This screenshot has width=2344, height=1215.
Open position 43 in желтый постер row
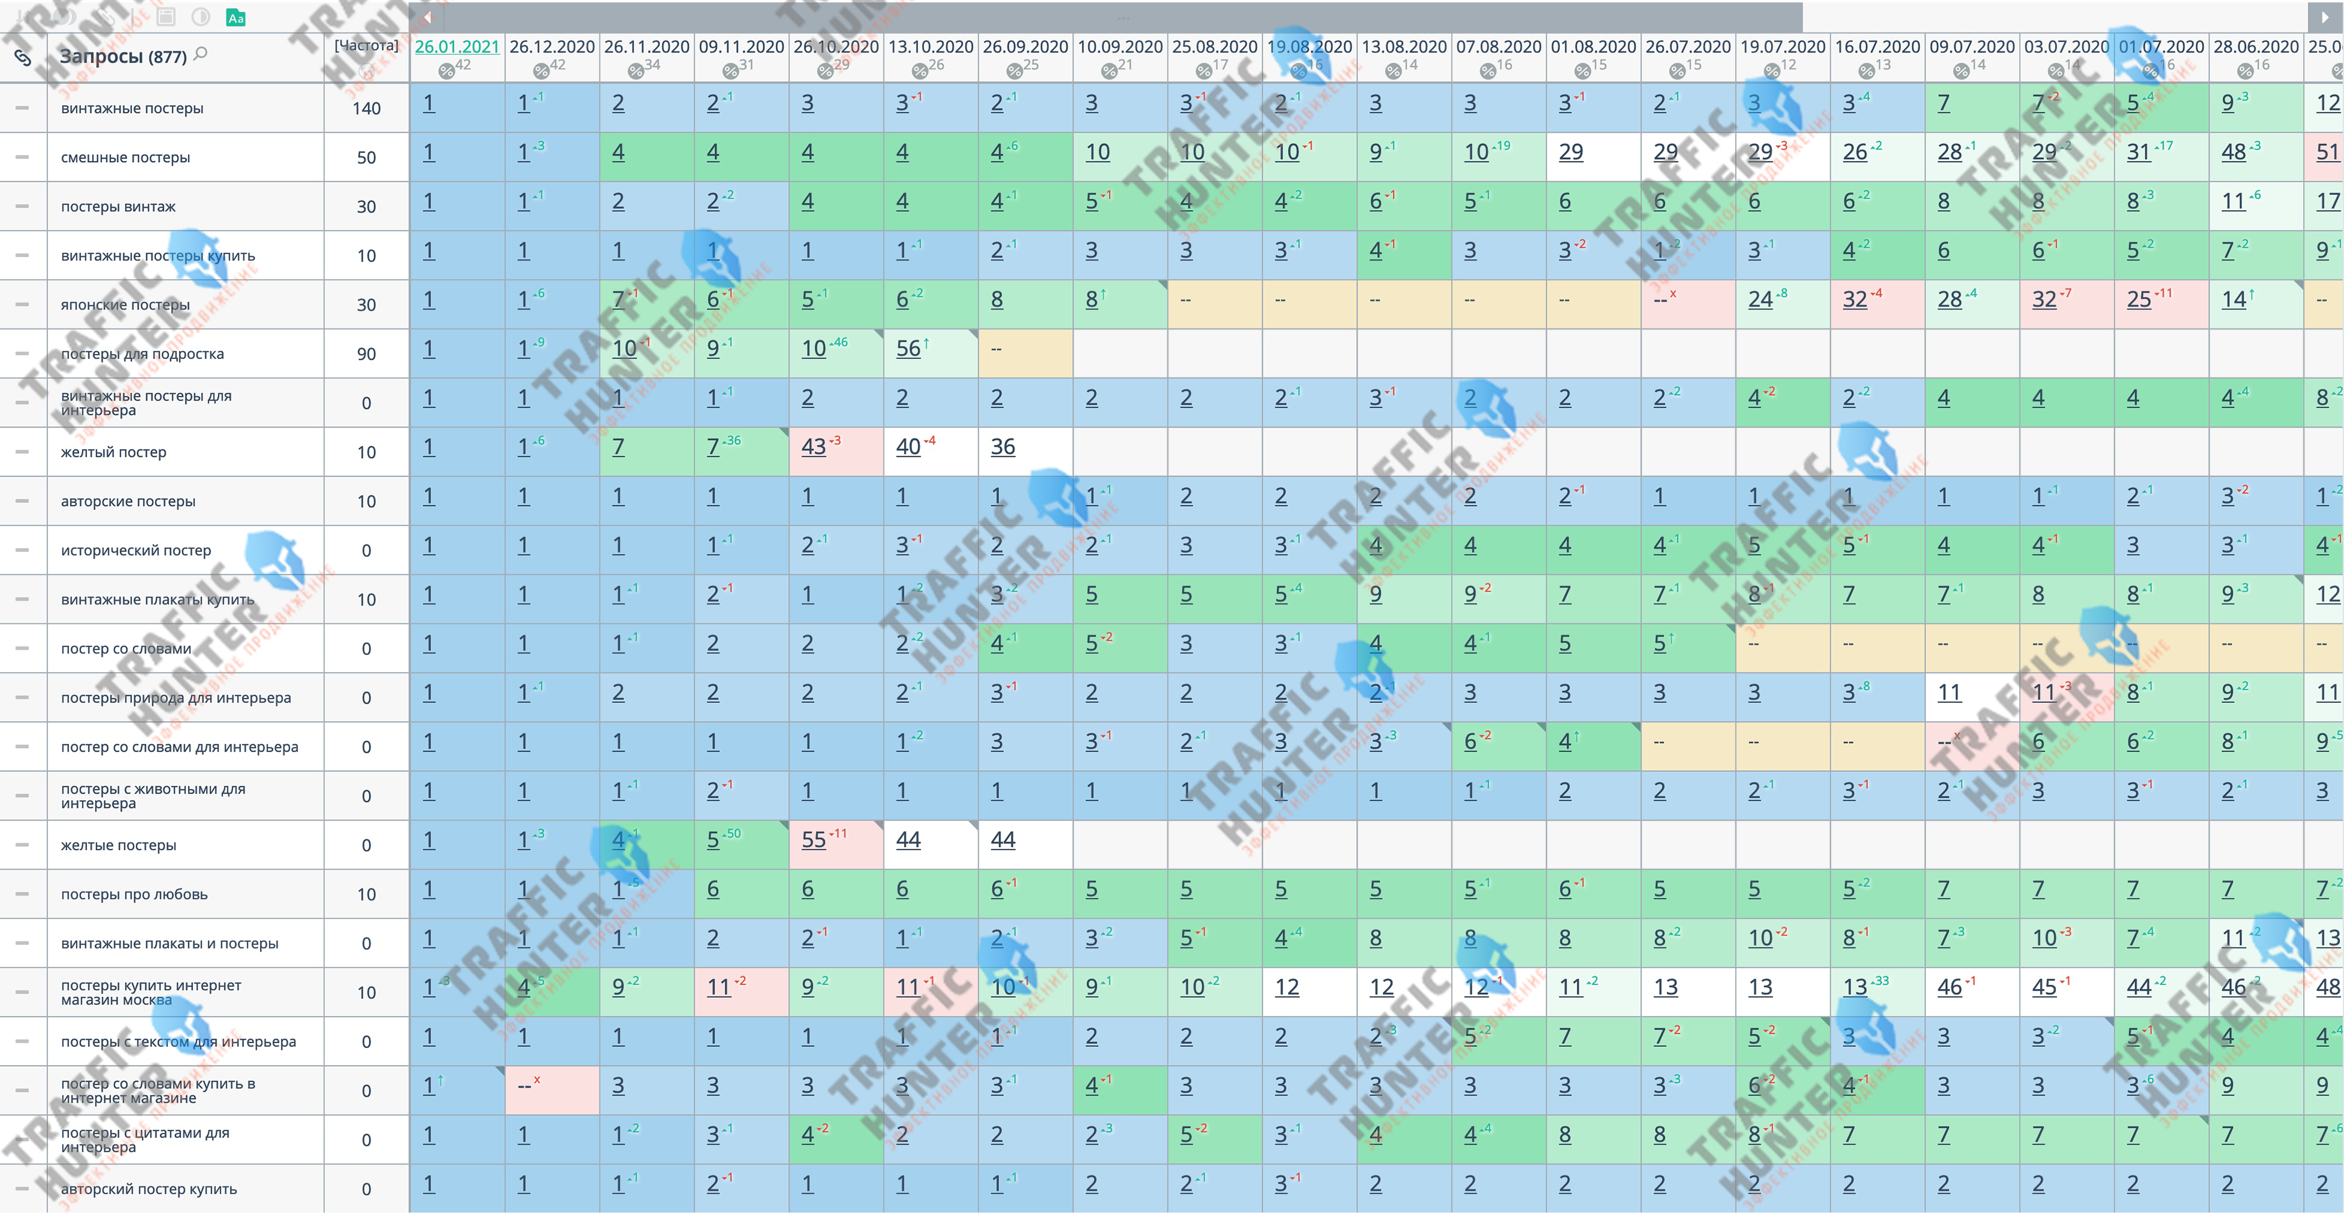point(814,447)
